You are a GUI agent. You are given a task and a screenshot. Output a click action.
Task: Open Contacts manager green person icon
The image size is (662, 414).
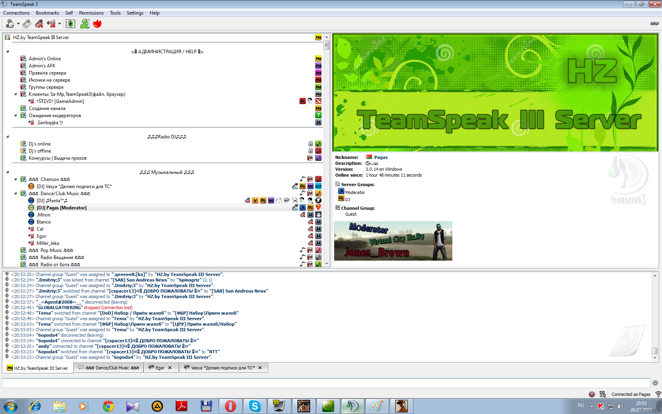pyautogui.click(x=85, y=24)
